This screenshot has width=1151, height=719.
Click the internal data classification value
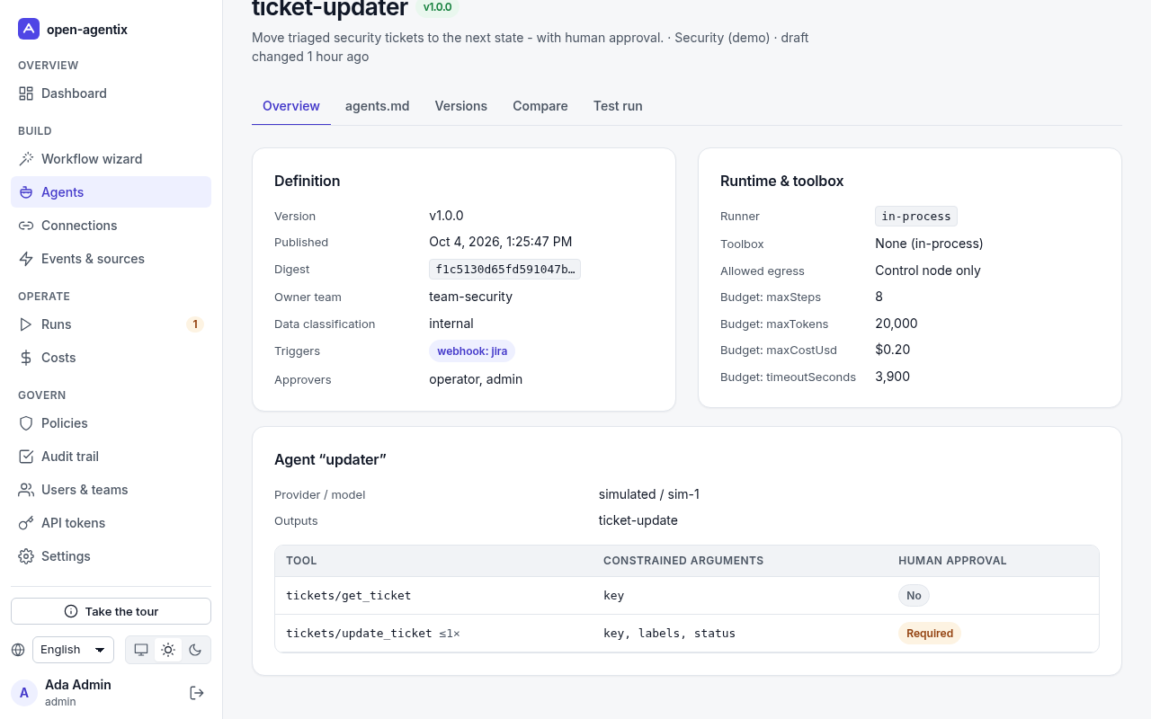(x=451, y=324)
